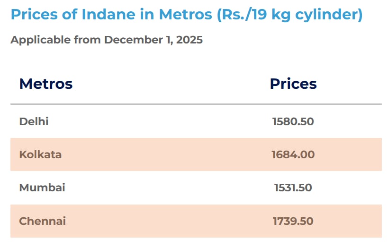Click the Chennai price 1739.50
This screenshot has width=388, height=248.
(x=293, y=221)
